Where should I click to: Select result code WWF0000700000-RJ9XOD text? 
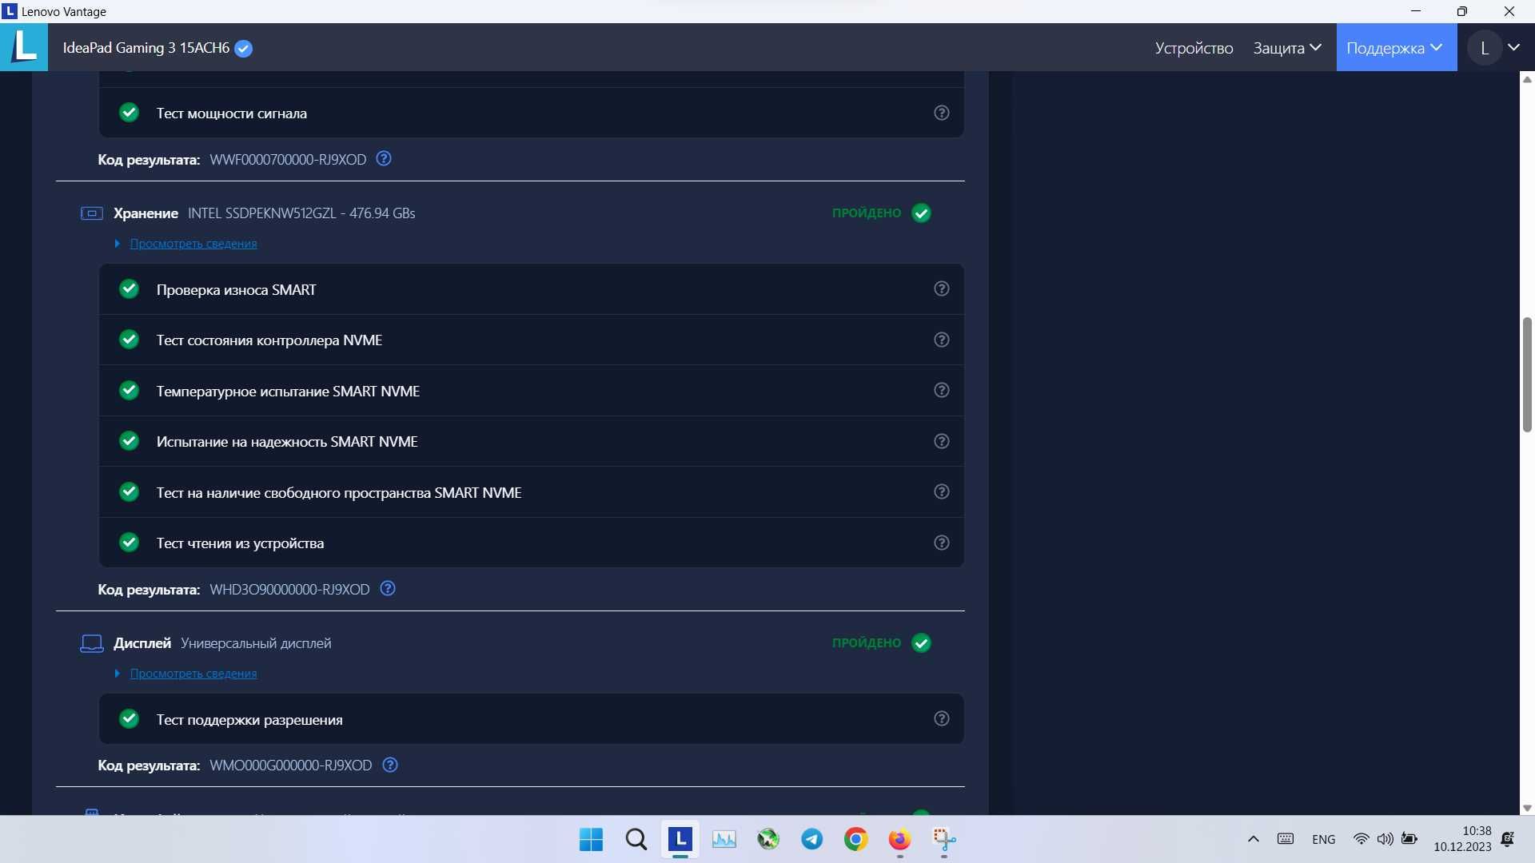288,160
